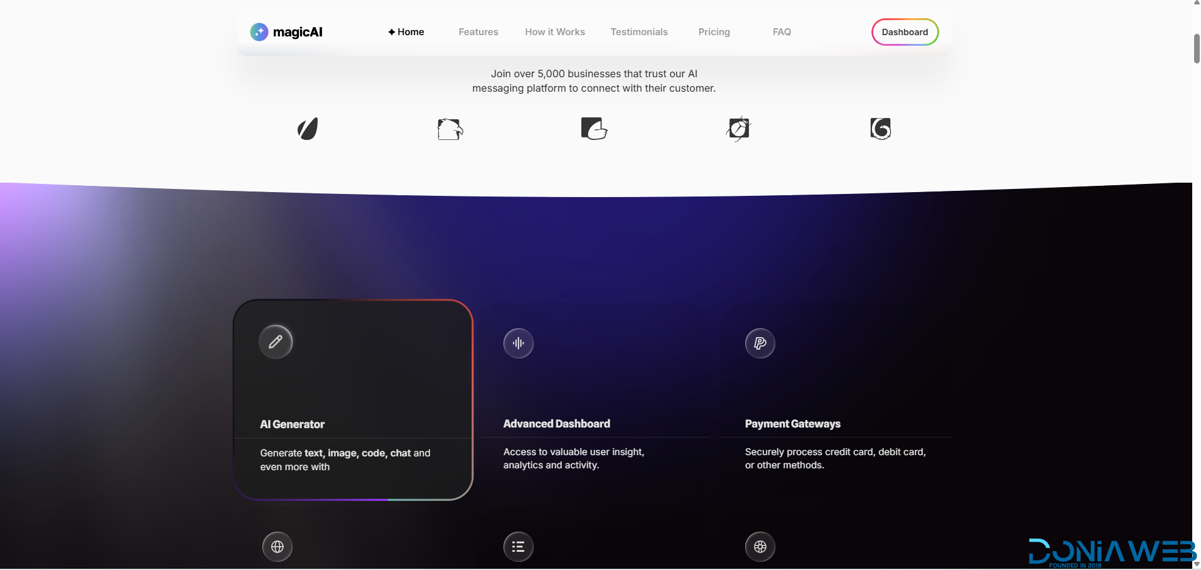Click the globe icon in the bottom row
The image size is (1201, 570).
(x=277, y=547)
